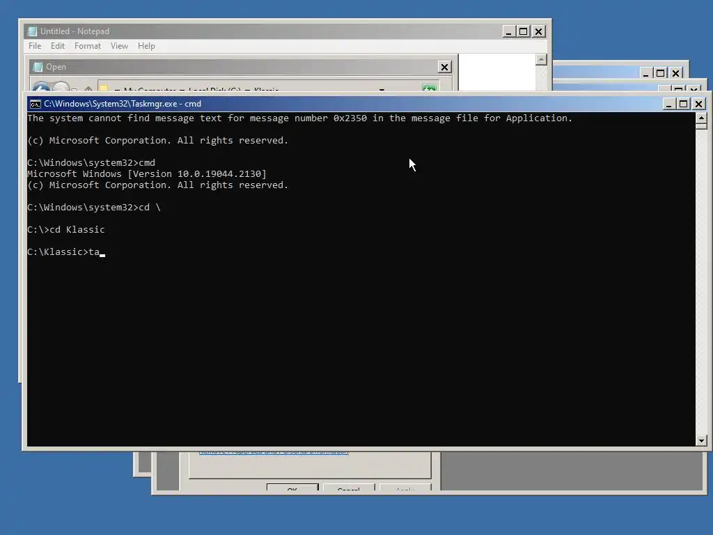Minimize the blue-titled window behind cmd
Image resolution: width=713 pixels, height=535 pixels.
pos(645,73)
